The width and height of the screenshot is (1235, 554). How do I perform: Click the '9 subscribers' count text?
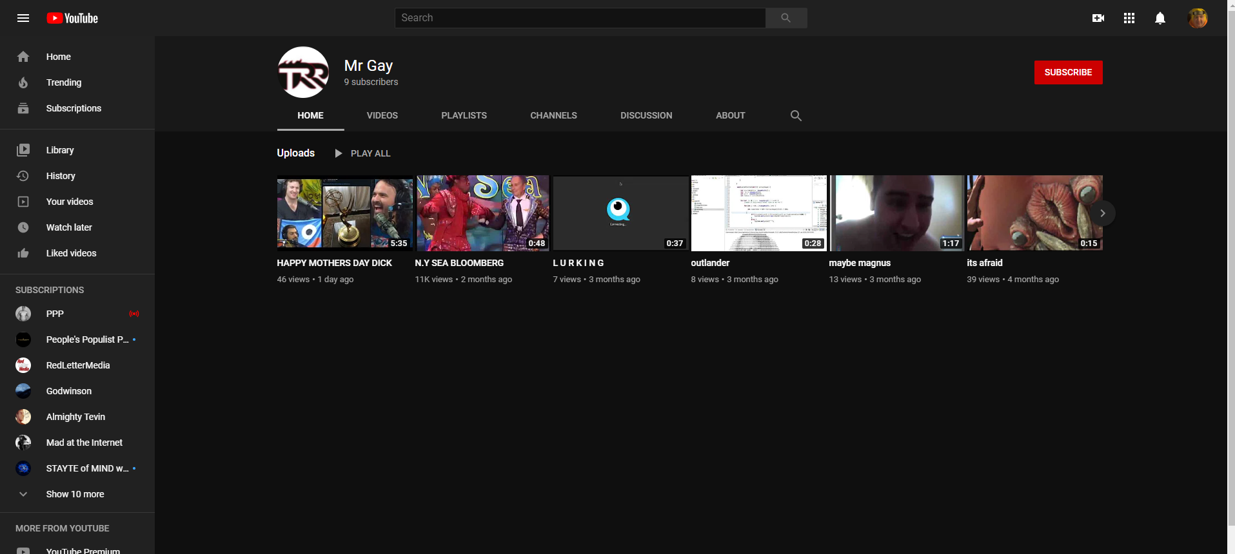(371, 82)
